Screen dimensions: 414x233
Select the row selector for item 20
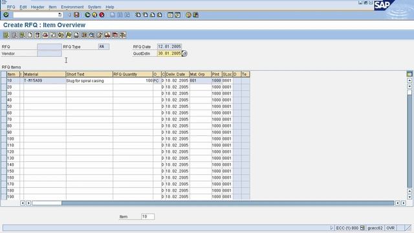tap(4, 87)
